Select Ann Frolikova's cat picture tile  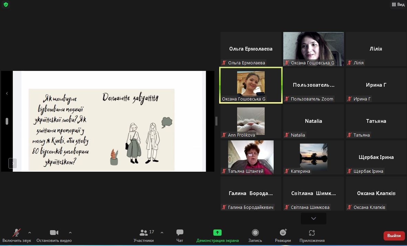[x=251, y=121]
